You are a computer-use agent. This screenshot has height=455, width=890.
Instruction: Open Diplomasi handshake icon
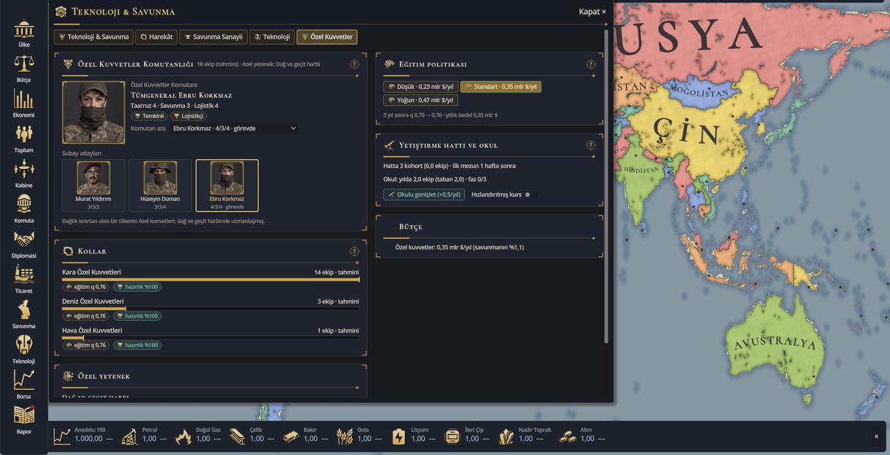click(24, 244)
